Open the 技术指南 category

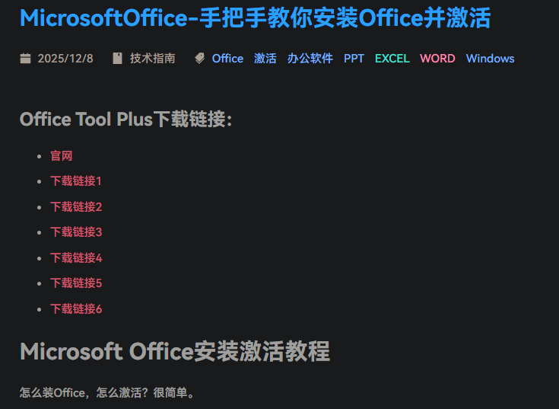152,59
